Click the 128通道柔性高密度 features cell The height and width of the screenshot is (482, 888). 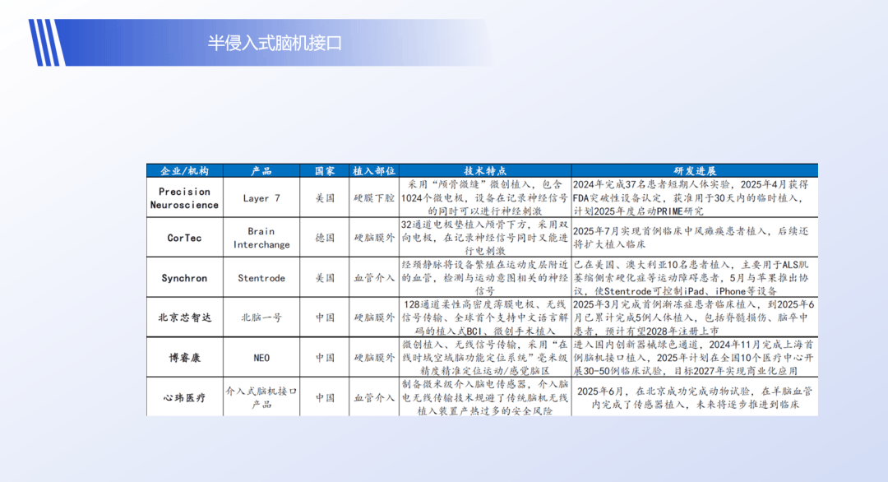tap(485, 317)
